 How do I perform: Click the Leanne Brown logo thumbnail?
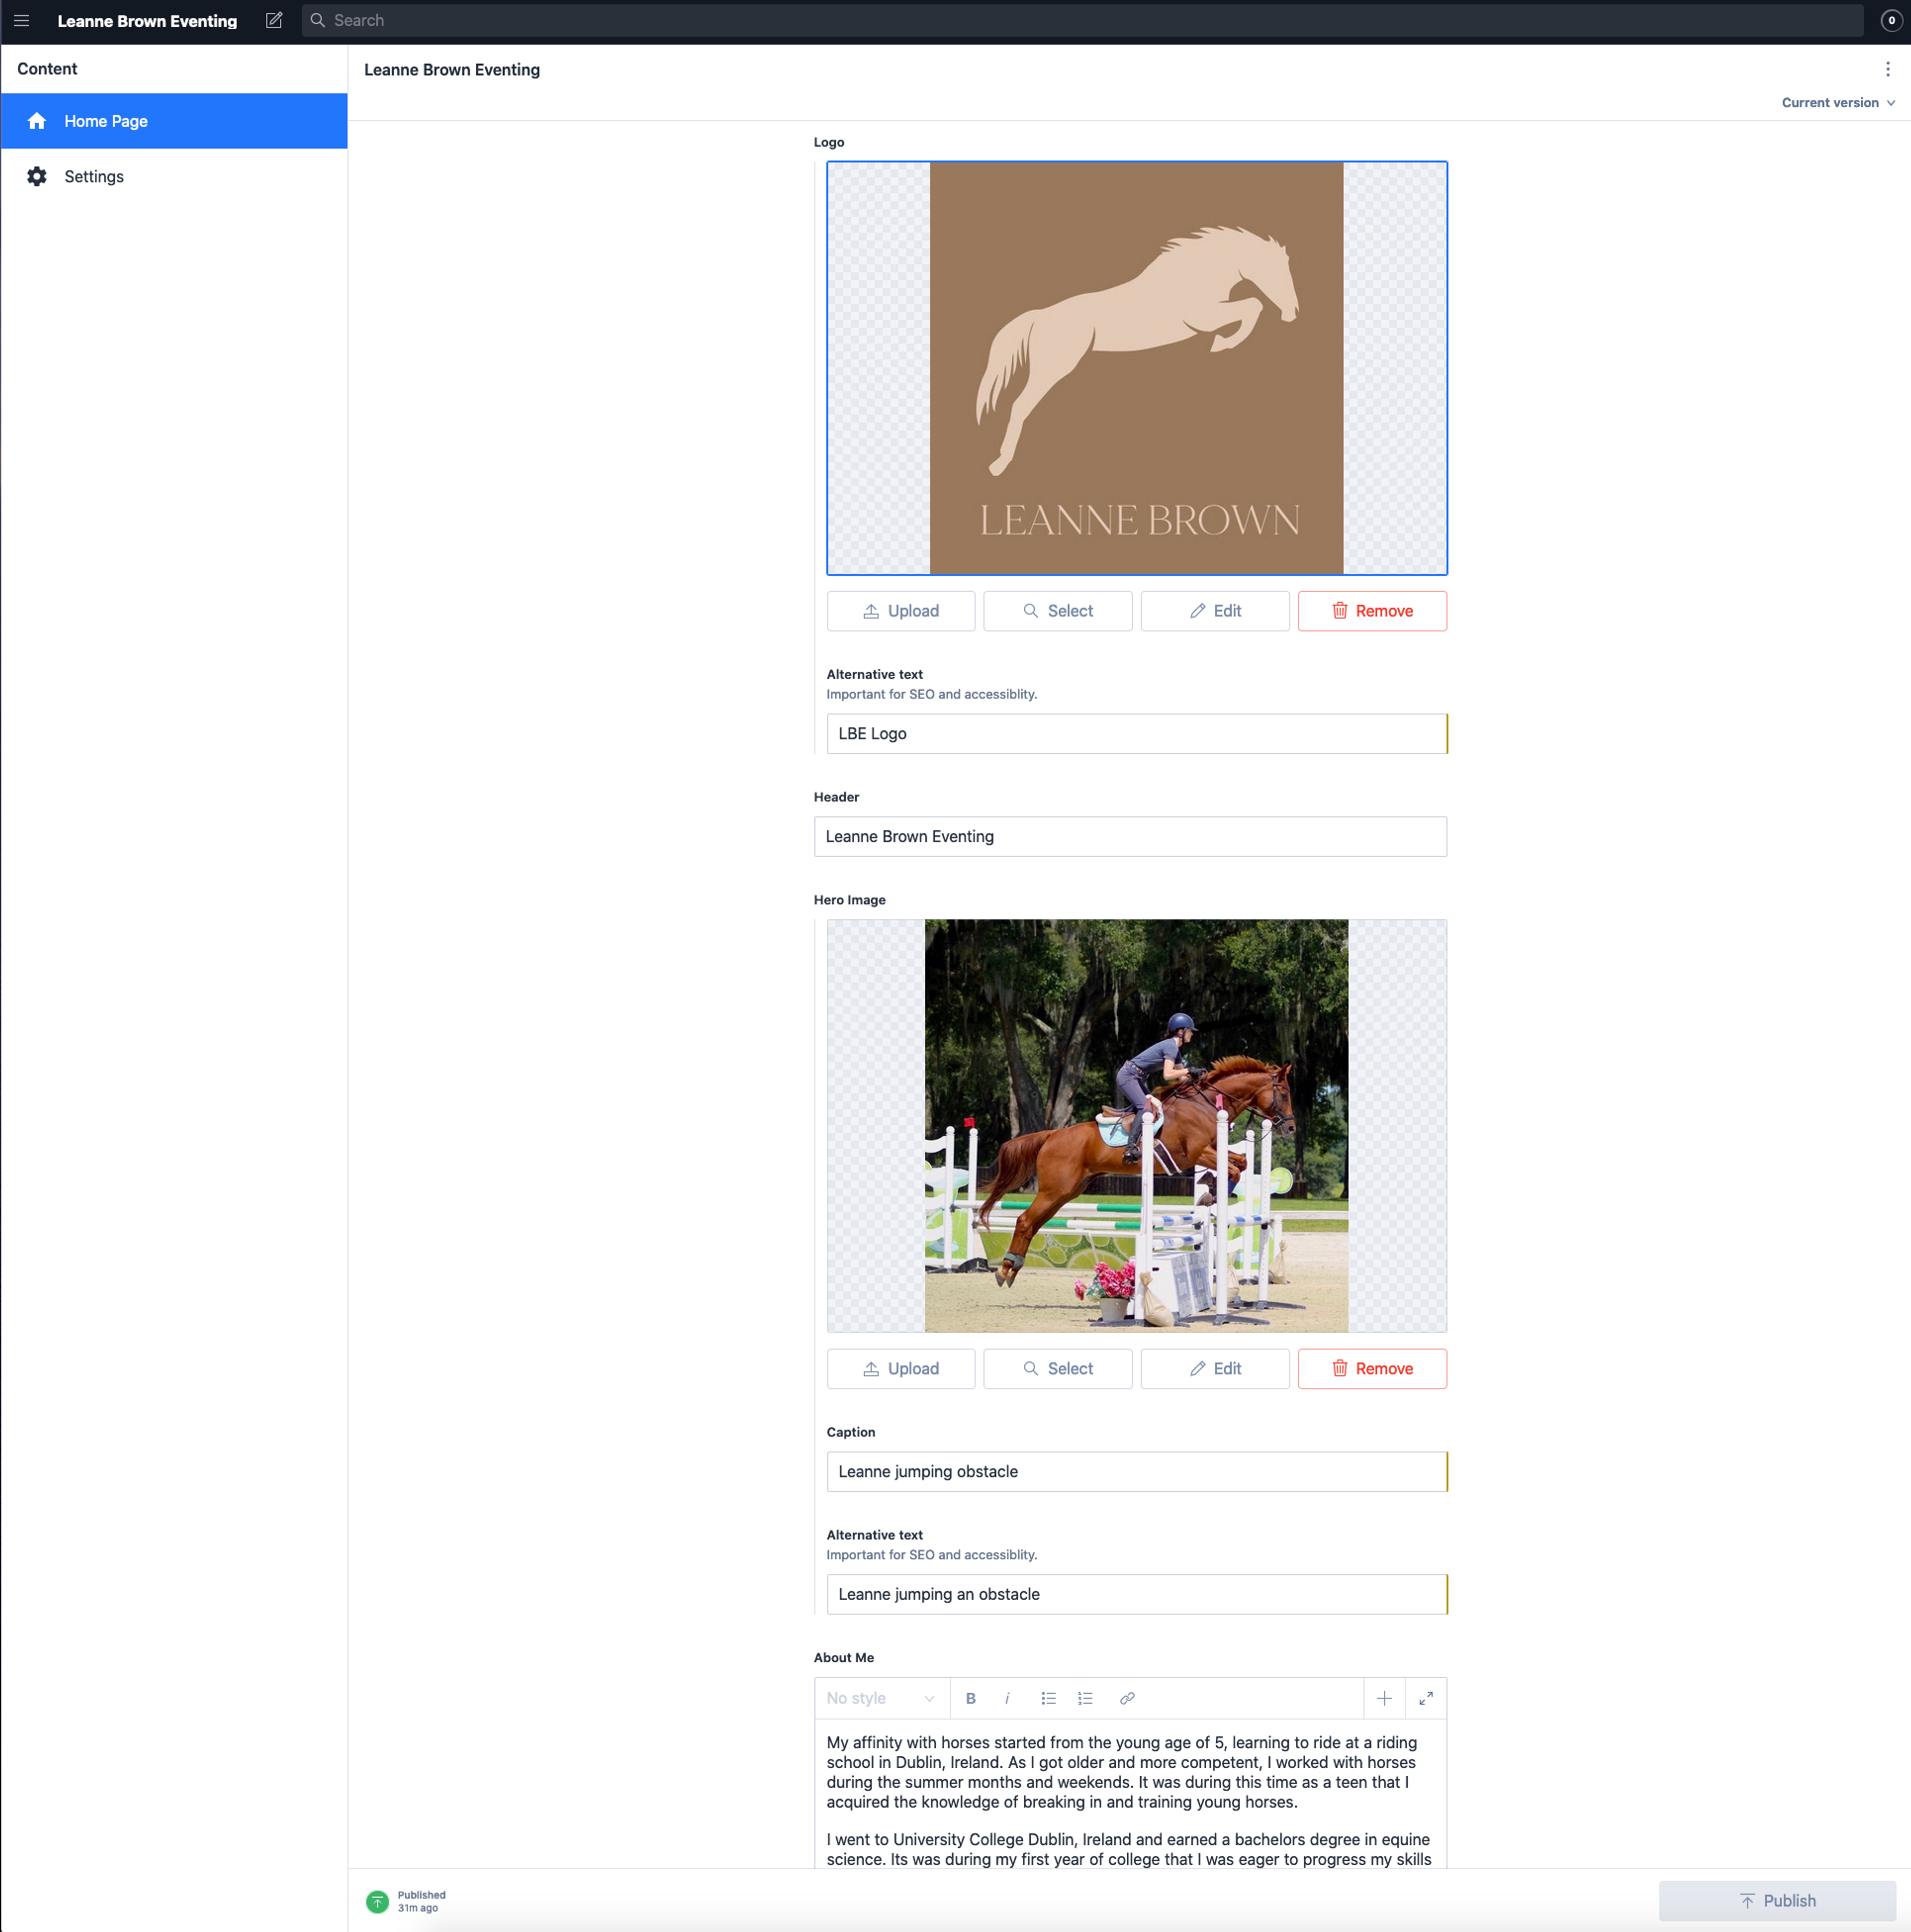click(x=1136, y=368)
